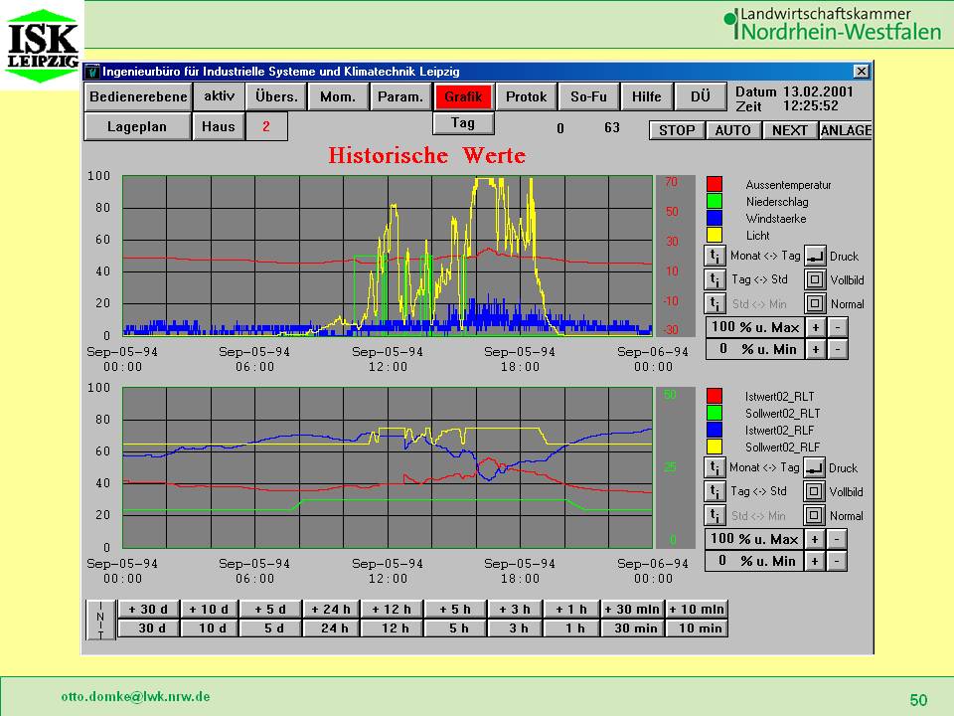The height and width of the screenshot is (716, 954).
Task: Click the lower chart's Druck print icon
Action: point(815,467)
